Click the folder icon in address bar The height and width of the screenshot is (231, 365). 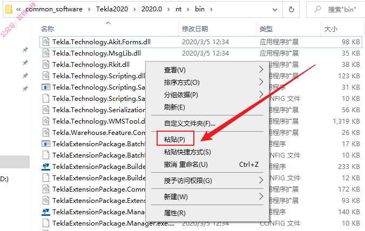(9, 9)
